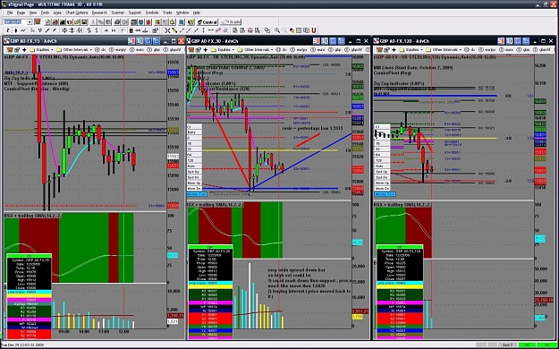This screenshot has height=349, width=559.
Task: Open the Symbols menu
Action: [152, 13]
